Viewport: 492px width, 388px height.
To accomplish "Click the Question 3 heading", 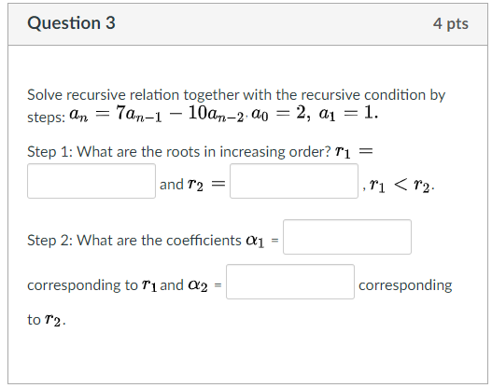I will (71, 23).
